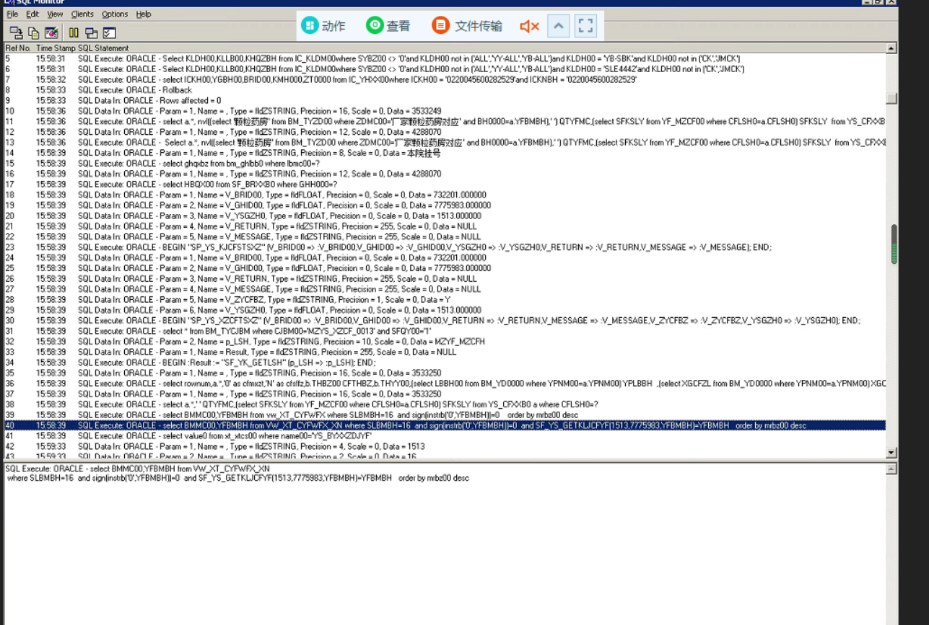Click the first toolbar icon with two monitors
Image resolution: width=929 pixels, height=625 pixels.
15,32
